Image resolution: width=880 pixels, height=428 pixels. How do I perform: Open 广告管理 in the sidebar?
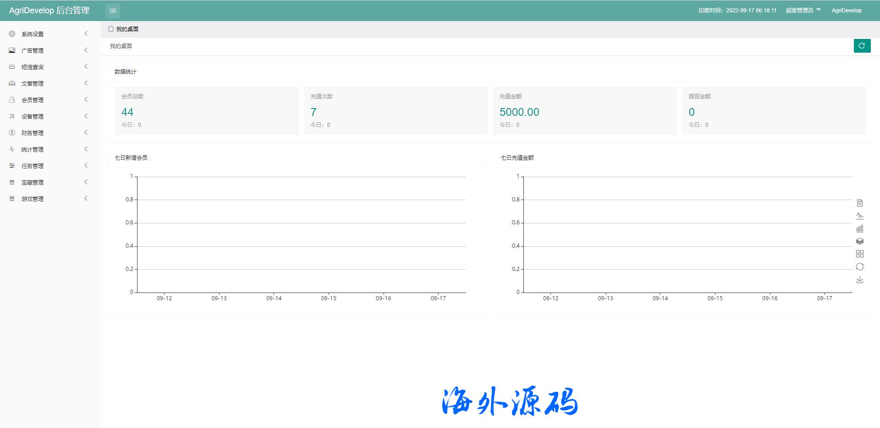(33, 50)
